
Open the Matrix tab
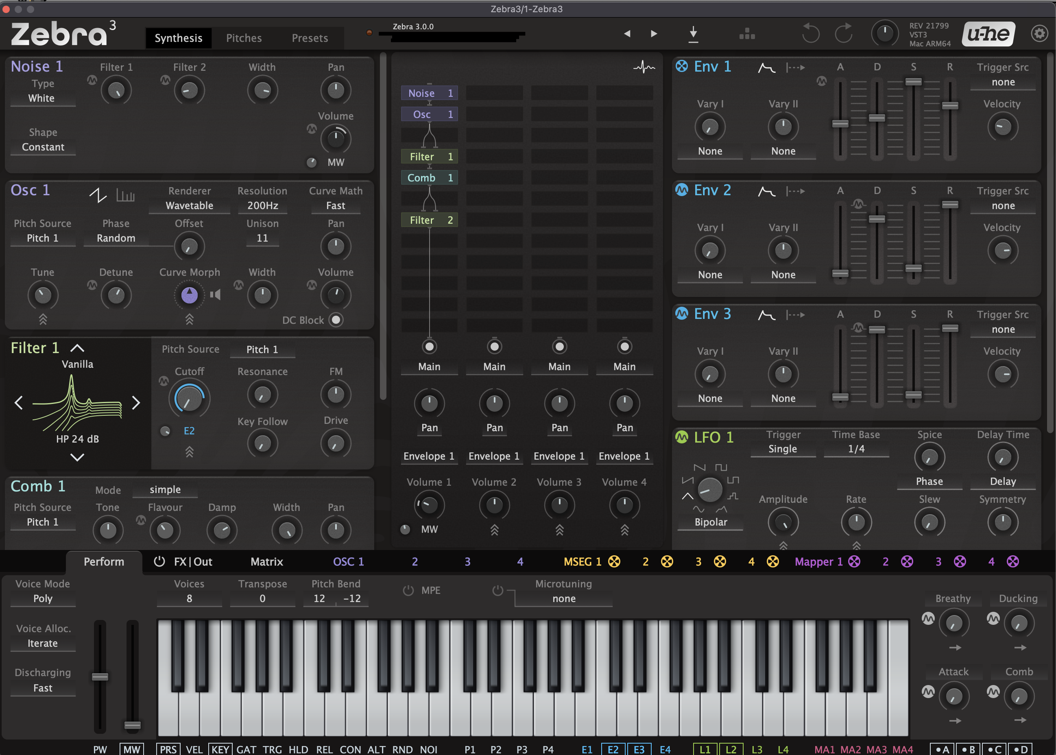coord(267,562)
